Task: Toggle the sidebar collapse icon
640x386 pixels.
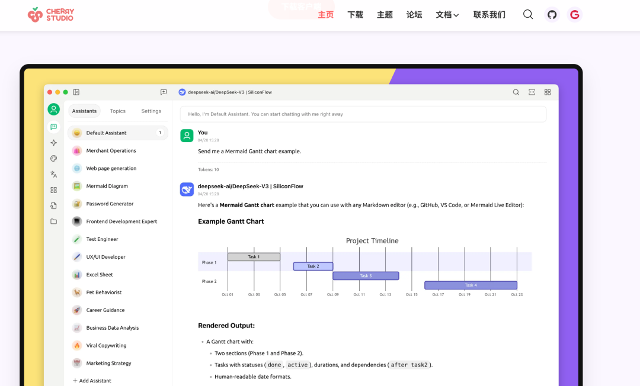Action: 76,92
